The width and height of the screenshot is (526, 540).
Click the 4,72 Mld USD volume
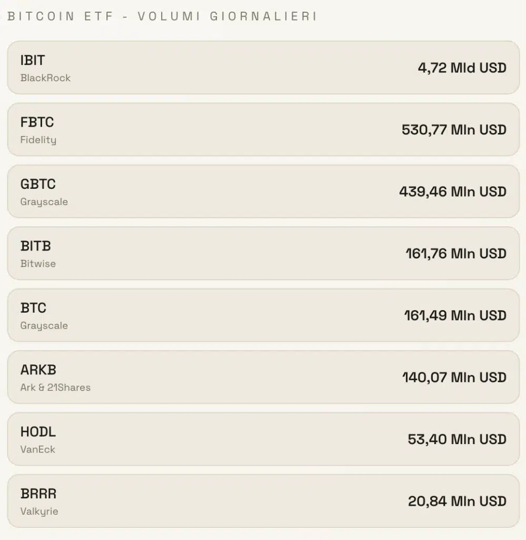pyautogui.click(x=462, y=67)
